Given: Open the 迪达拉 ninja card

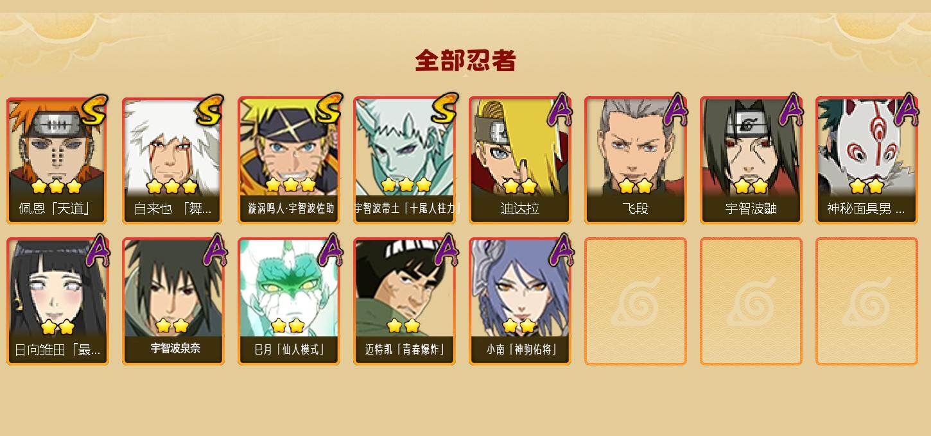Looking at the screenshot, I should coord(520,160).
